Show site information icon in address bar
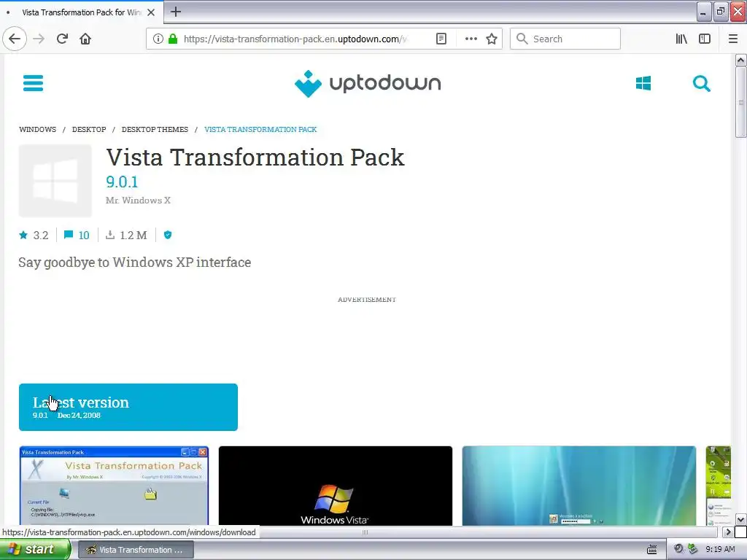747x560 pixels. click(x=158, y=39)
